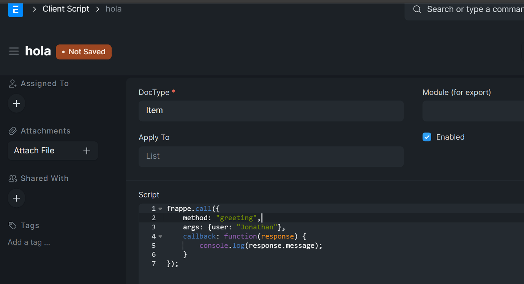524x284 pixels.
Task: Click the ERPNext logo icon
Action: tap(15, 10)
